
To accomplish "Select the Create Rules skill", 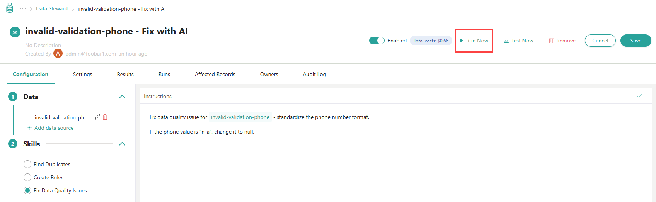I will (x=27, y=177).
